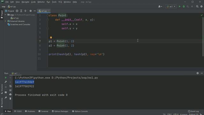Run the ex1 configuration with green play
This screenshot has height=115, width=204.
(179, 6)
